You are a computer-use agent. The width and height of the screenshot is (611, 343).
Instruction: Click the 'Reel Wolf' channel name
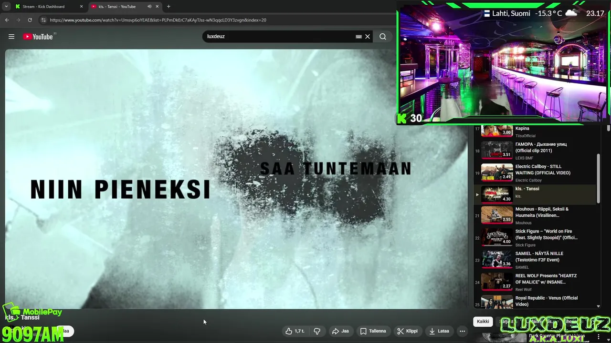[x=524, y=290]
